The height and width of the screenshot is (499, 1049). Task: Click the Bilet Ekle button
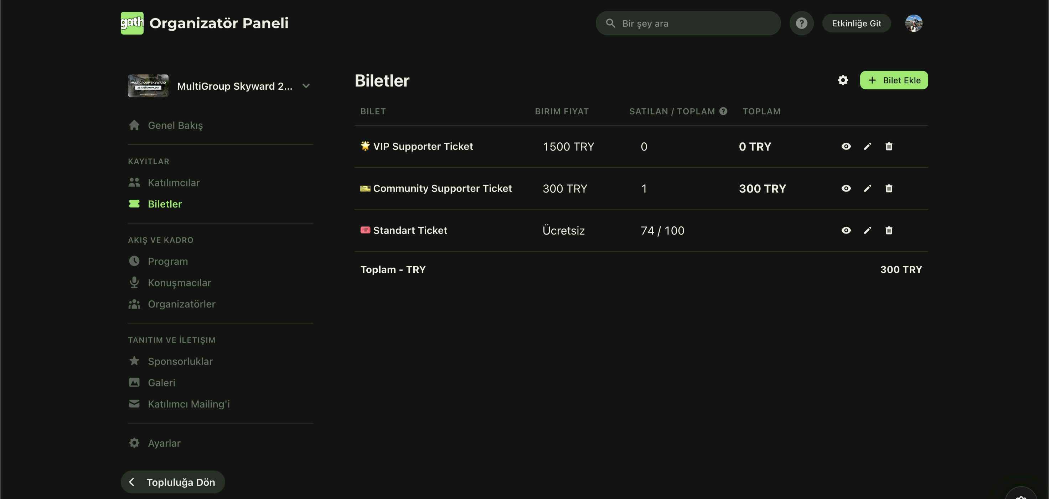click(894, 80)
